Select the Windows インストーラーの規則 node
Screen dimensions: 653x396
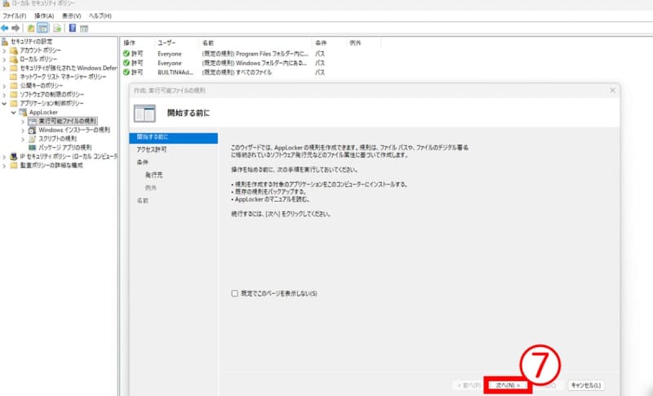point(73,130)
